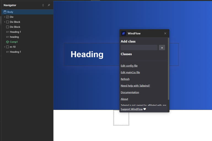Click the collapse/expand all icon in Navigator
The height and width of the screenshot is (141, 212).
(43, 5)
